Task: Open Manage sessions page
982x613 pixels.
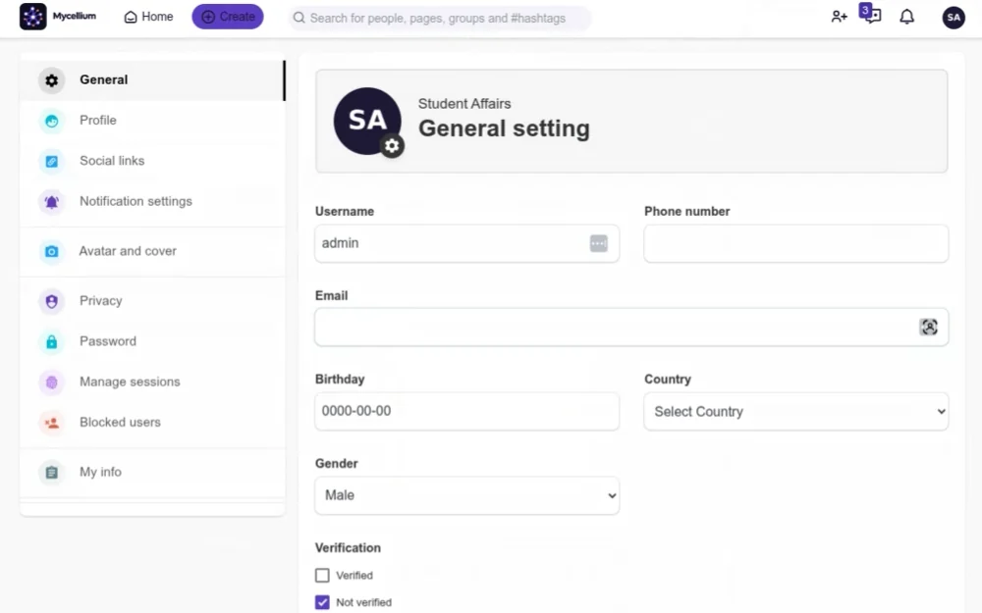Action: pyautogui.click(x=152, y=382)
